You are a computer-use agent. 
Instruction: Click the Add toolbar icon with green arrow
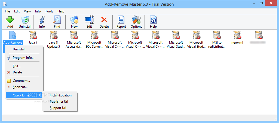[x=10, y=22]
